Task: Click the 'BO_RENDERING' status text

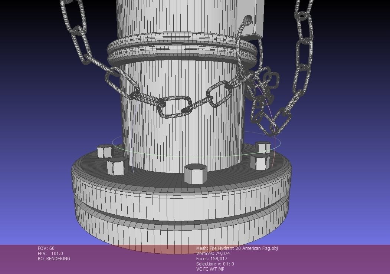Action: (54, 258)
